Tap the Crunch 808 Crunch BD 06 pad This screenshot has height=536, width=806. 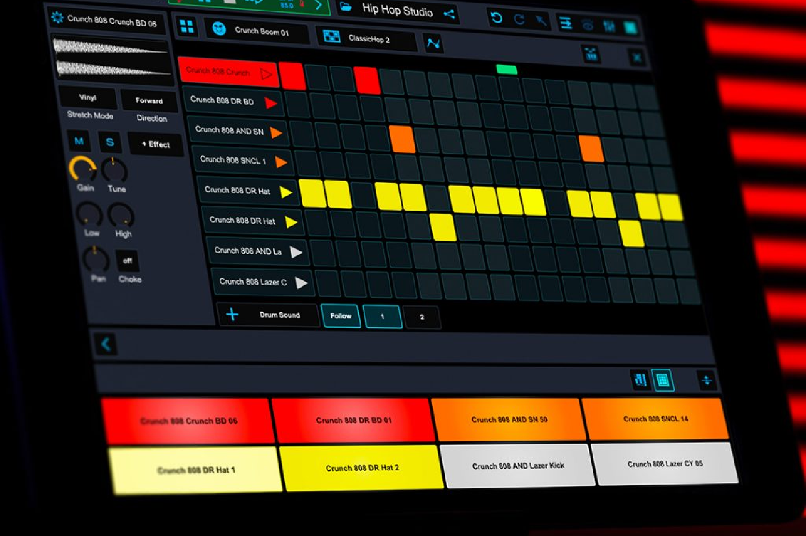tap(189, 421)
